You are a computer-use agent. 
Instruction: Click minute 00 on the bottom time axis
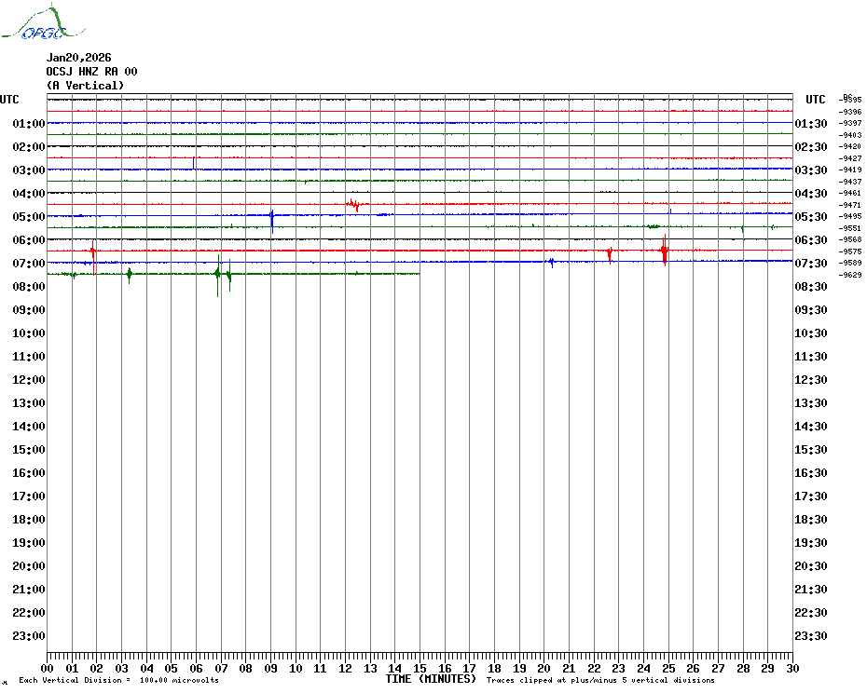[48, 668]
